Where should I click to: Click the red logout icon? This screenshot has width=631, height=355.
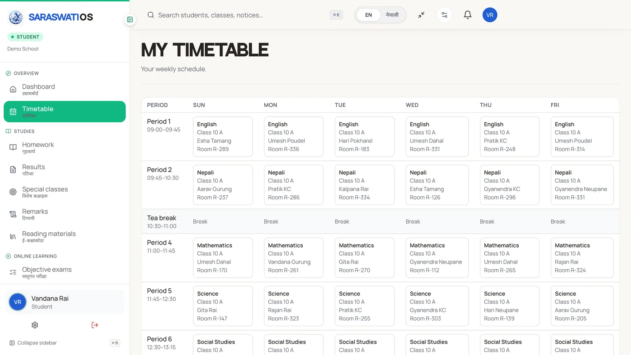[x=95, y=325]
